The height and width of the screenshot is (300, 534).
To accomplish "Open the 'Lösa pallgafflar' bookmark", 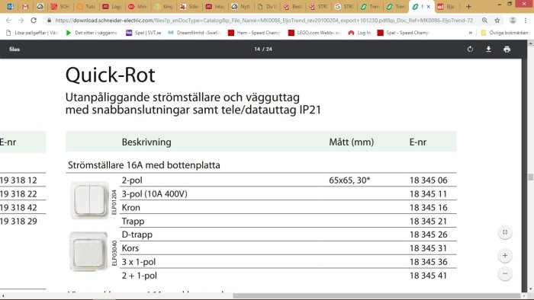I will tap(32, 33).
